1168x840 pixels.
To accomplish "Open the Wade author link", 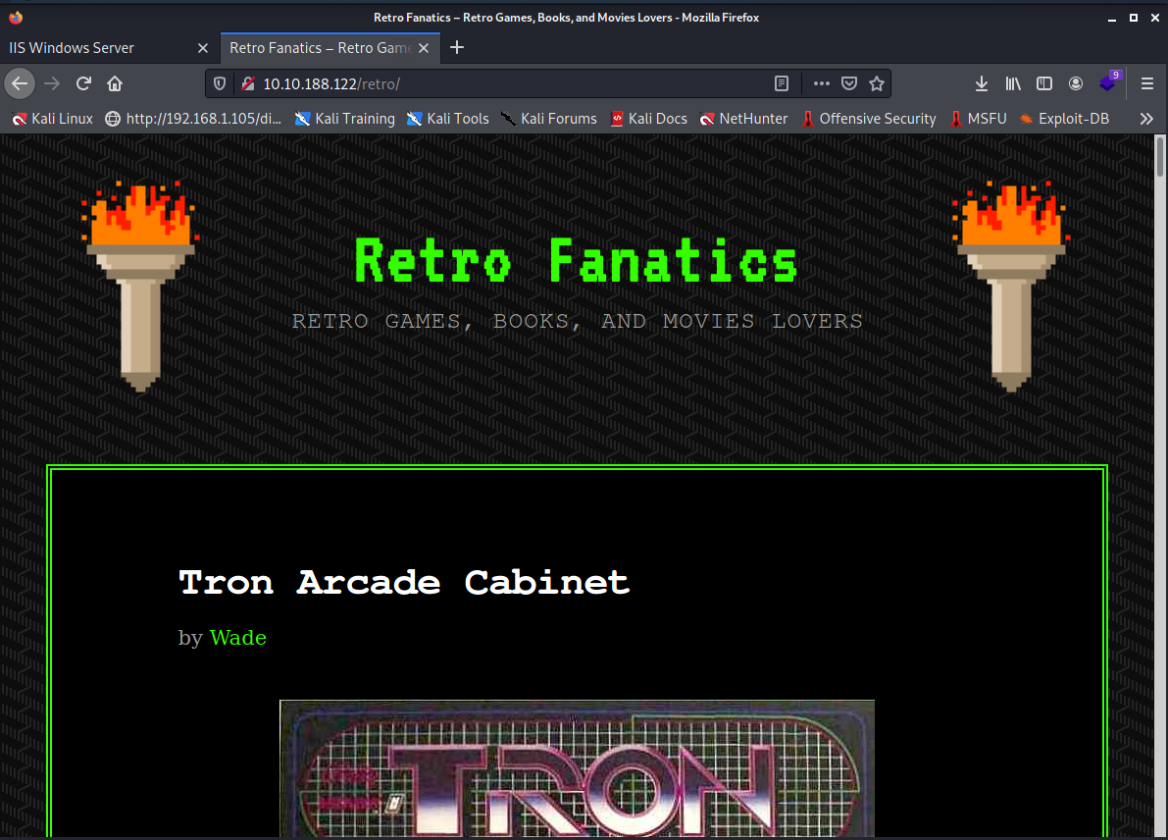I will click(238, 638).
